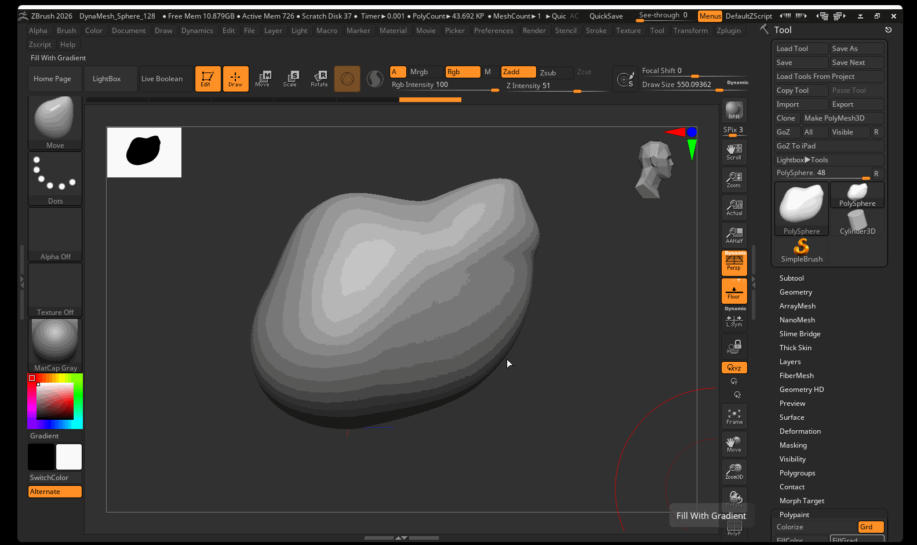Viewport: 917px width, 545px height.
Task: Click the white secondary color swatch
Action: click(x=69, y=457)
